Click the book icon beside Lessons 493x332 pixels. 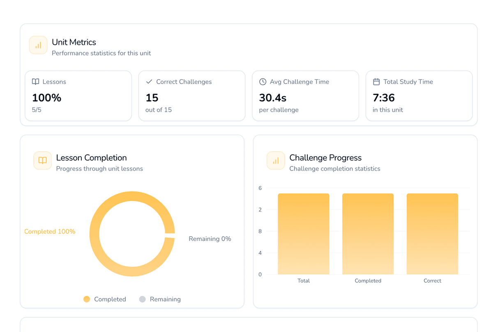click(36, 82)
